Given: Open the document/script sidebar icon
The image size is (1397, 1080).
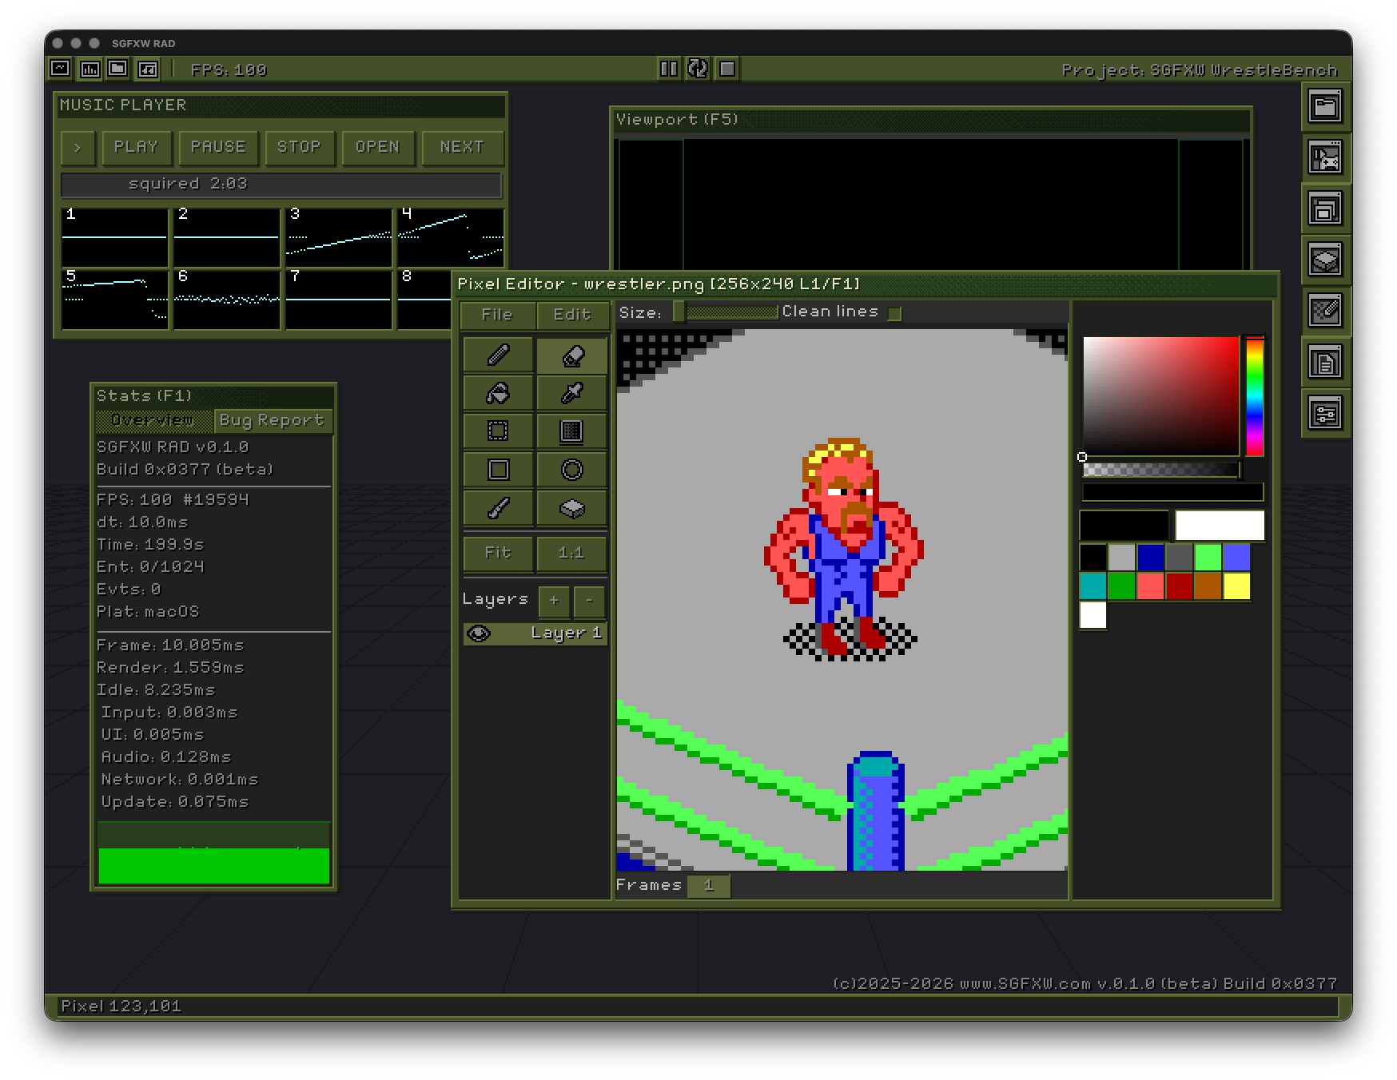Looking at the screenshot, I should (1325, 363).
